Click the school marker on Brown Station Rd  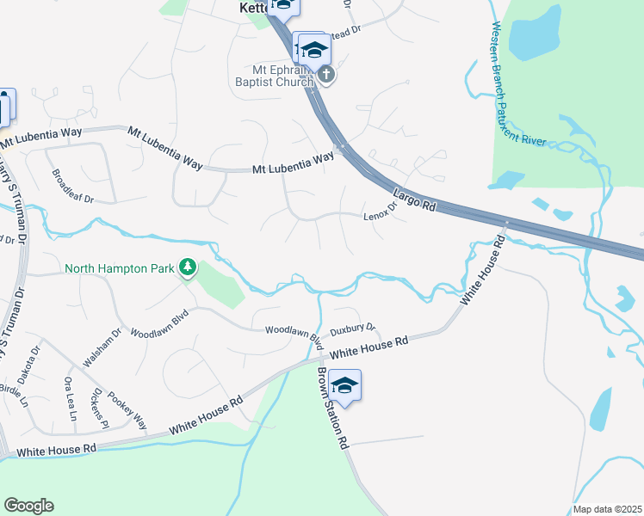344,385
